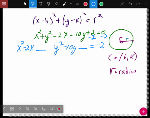The width and height of the screenshot is (150, 118).
Task: Pick the blue ink color
Action: (93, 4)
